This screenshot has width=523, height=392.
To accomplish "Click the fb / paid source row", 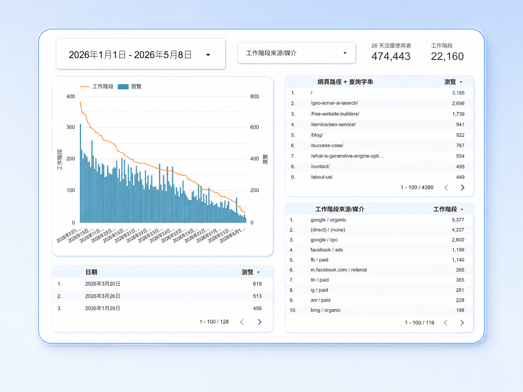I will [x=379, y=260].
